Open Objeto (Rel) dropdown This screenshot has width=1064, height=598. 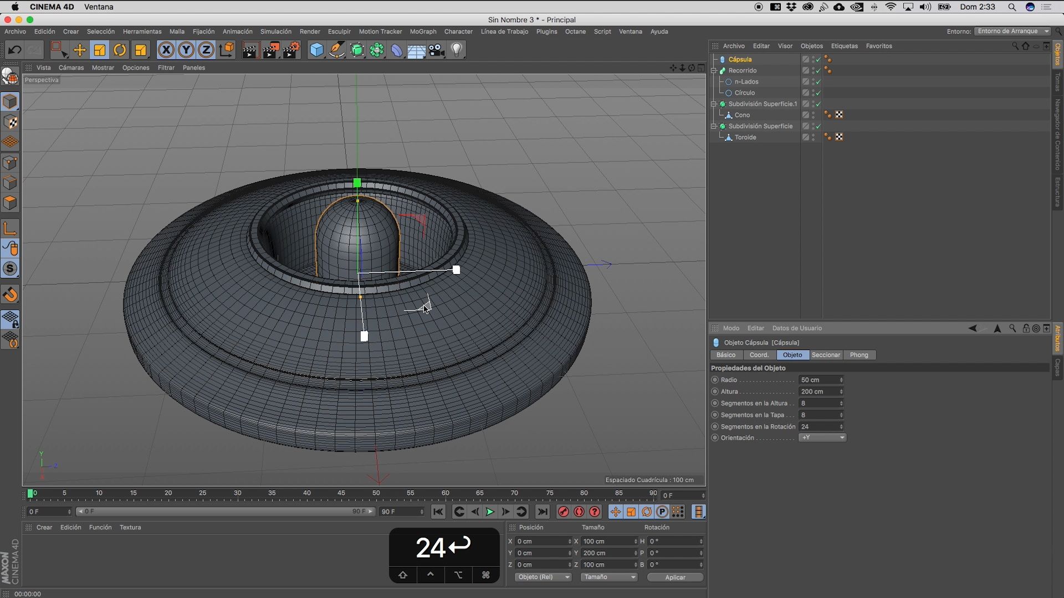pos(543,577)
